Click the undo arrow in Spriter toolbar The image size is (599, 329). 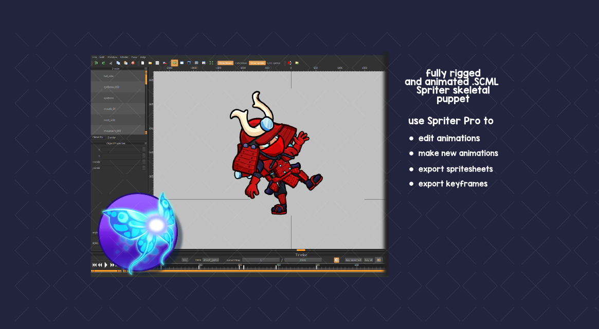pyautogui.click(x=96, y=63)
